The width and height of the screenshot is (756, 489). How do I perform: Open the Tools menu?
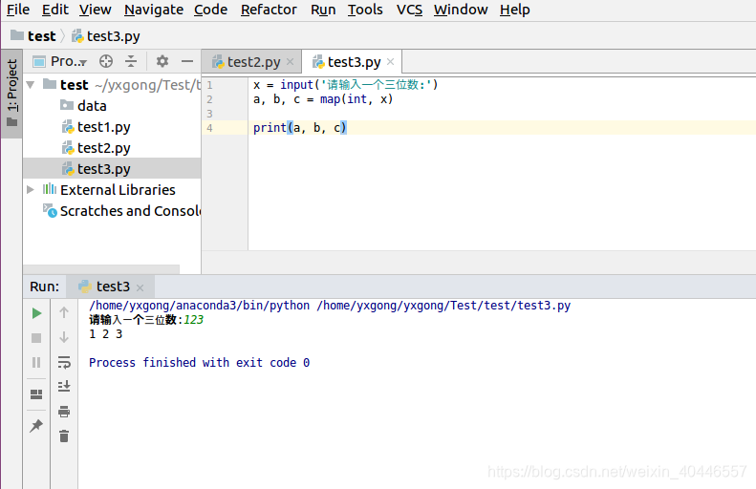click(x=365, y=10)
